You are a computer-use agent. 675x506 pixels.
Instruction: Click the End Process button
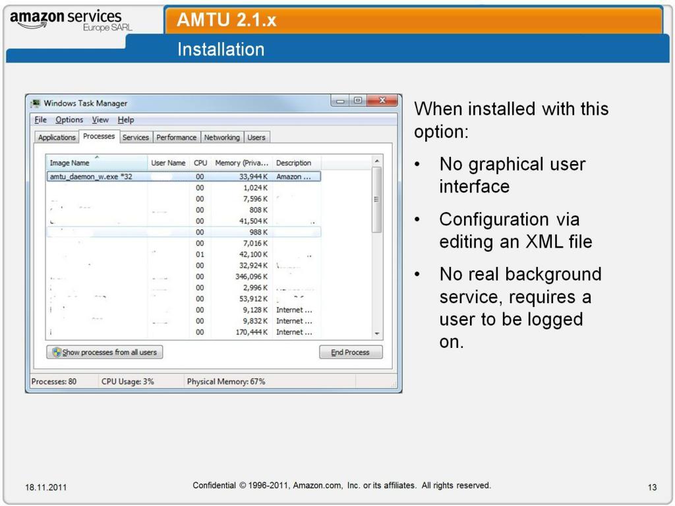[x=351, y=352]
